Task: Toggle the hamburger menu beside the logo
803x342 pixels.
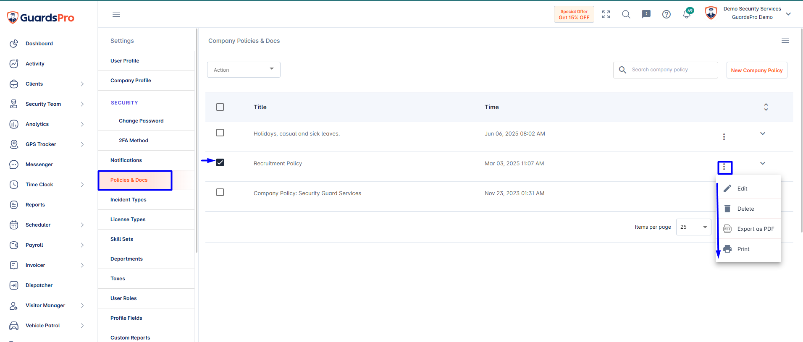Action: click(116, 14)
